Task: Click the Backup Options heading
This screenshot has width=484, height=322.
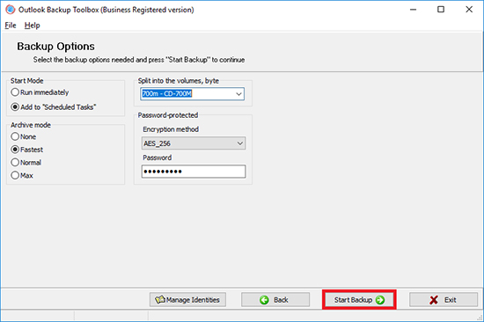Action: [55, 47]
